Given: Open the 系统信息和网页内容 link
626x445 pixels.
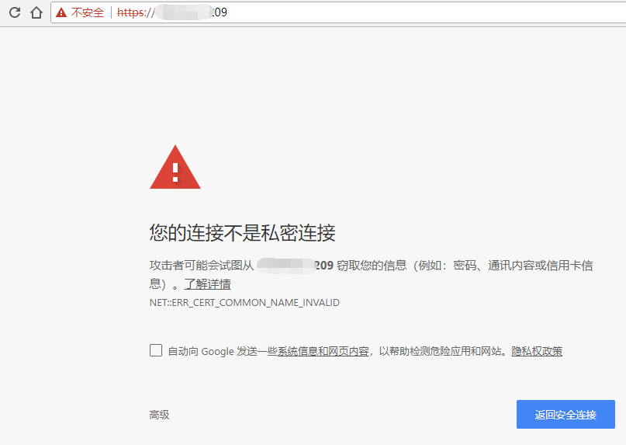Looking at the screenshot, I should coord(323,351).
